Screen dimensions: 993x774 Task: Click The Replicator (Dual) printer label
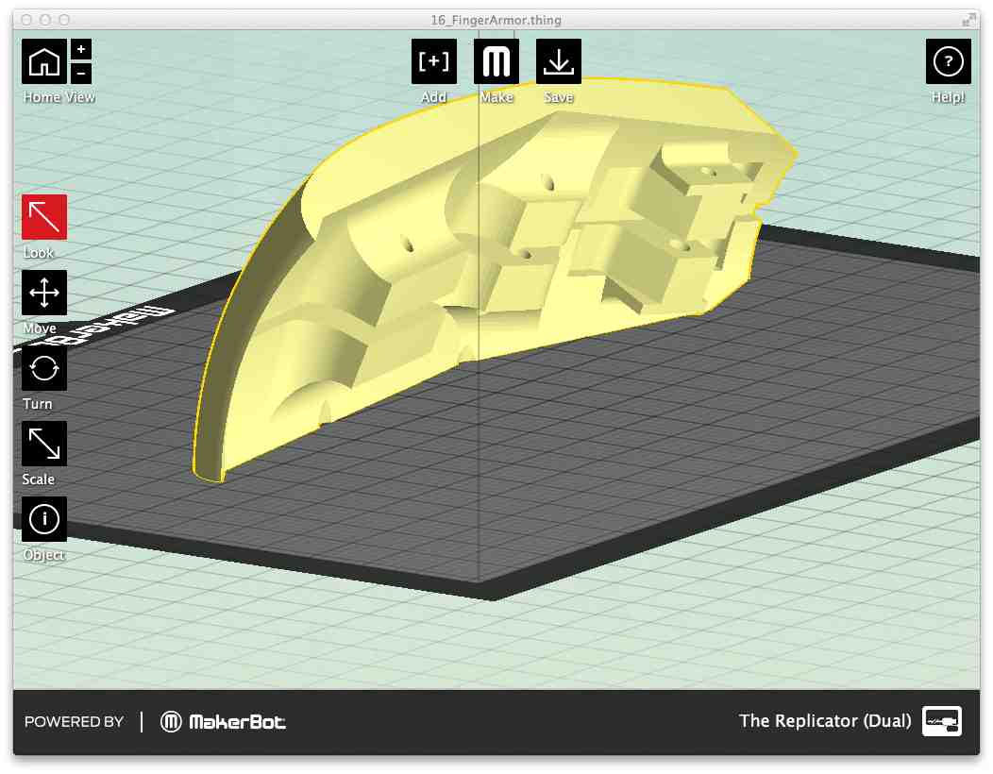825,721
